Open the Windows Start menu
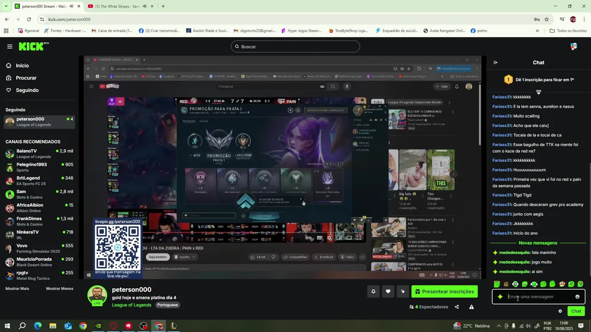 [x=7, y=326]
